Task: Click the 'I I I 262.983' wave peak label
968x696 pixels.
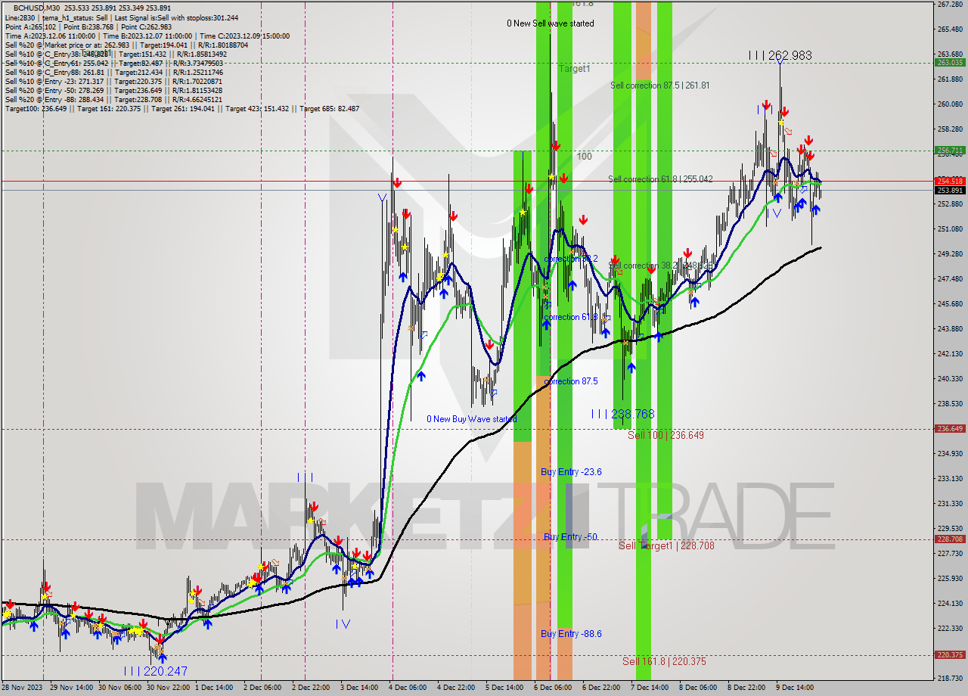Action: tap(780, 55)
